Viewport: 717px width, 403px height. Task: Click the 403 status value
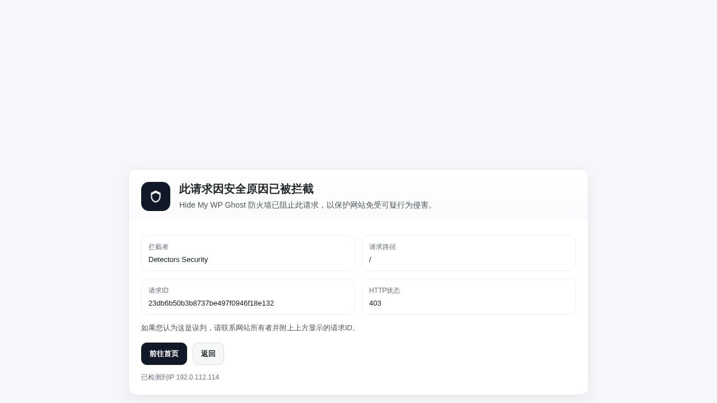375,303
